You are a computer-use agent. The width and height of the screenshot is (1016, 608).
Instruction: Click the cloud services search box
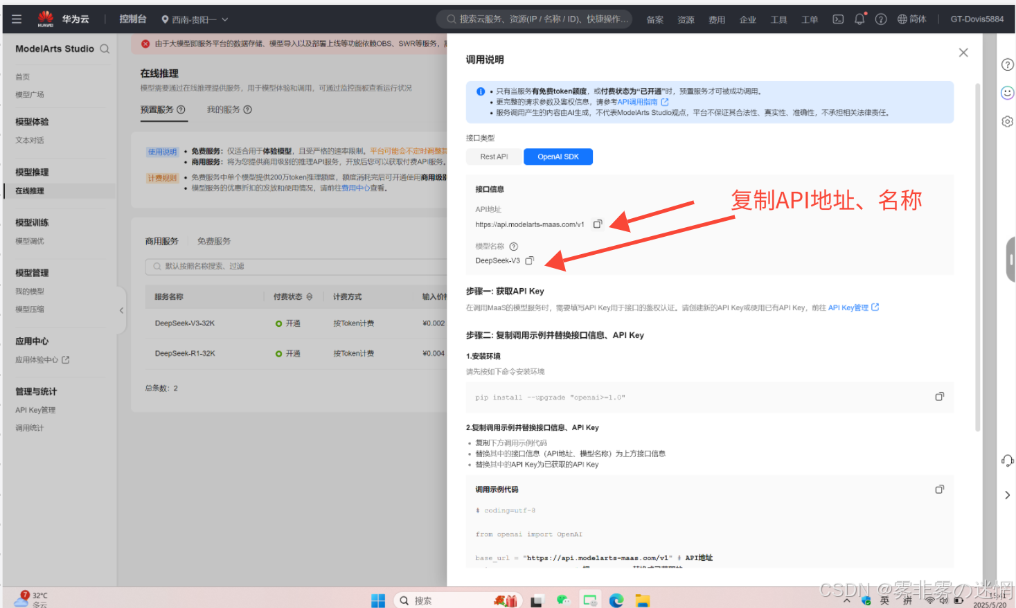(534, 19)
